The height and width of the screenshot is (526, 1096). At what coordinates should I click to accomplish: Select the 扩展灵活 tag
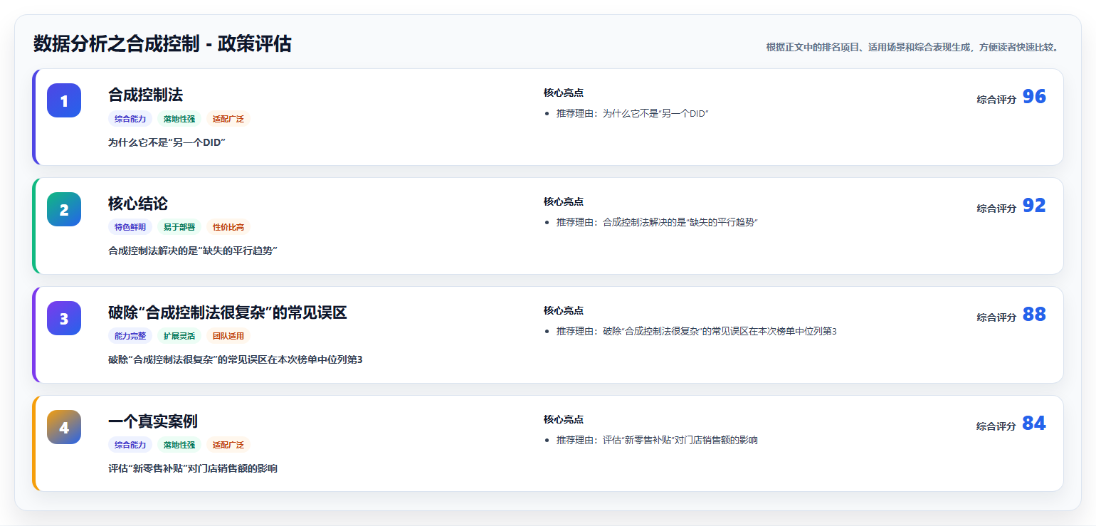pyautogui.click(x=179, y=336)
